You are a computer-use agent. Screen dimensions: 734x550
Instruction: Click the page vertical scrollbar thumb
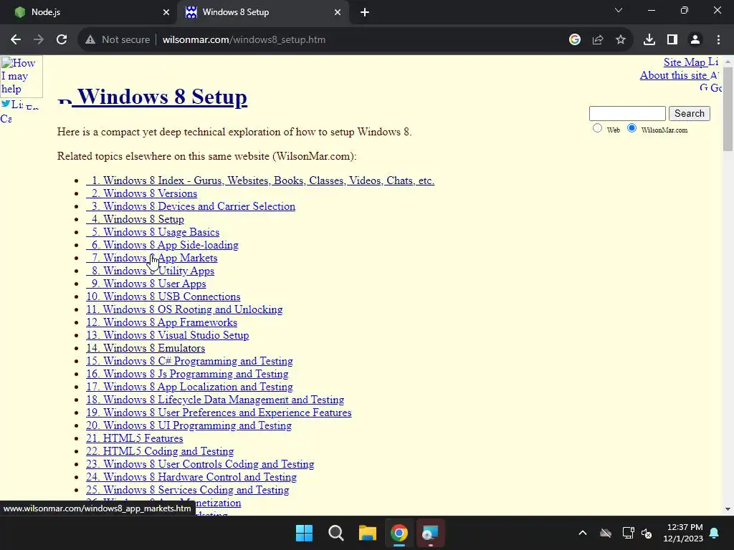click(728, 109)
